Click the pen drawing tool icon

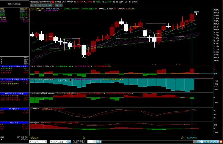point(218,142)
